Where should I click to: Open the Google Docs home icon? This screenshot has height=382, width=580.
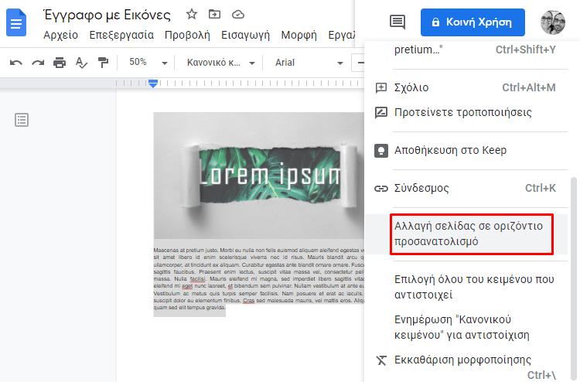16,23
